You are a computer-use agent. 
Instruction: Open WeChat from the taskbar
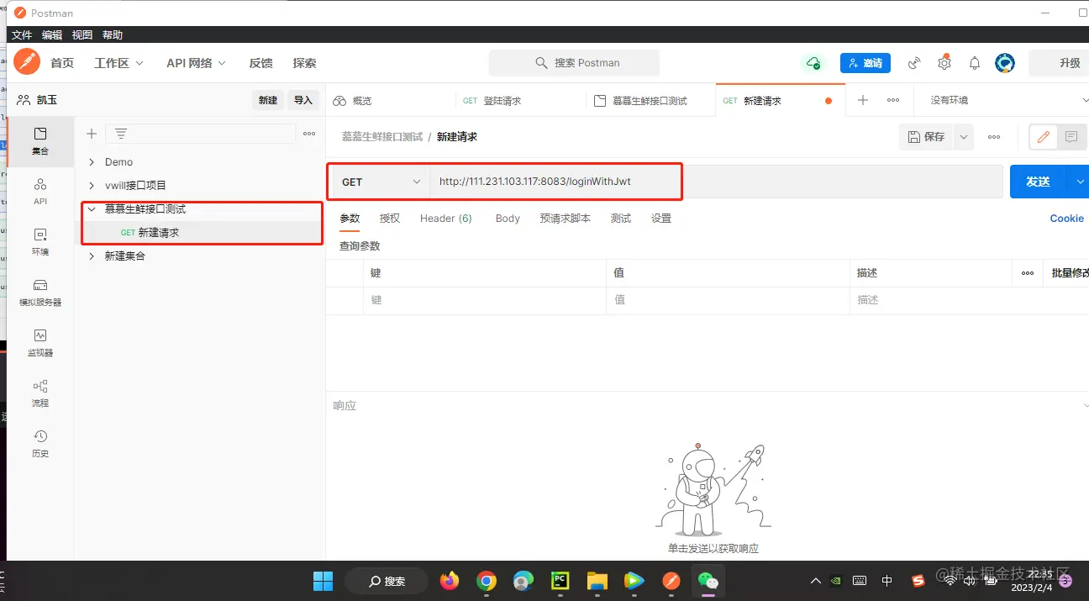pyautogui.click(x=708, y=581)
